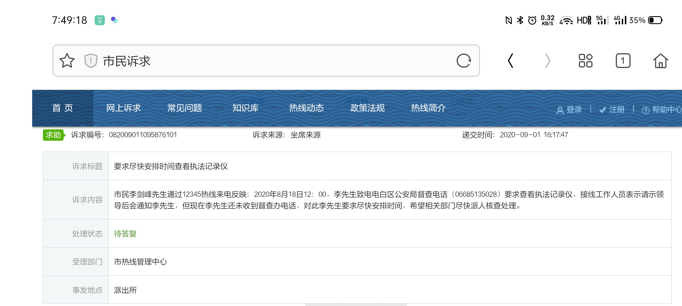Tap the security shield icon
The width and height of the screenshot is (682, 306).
pyautogui.click(x=91, y=61)
